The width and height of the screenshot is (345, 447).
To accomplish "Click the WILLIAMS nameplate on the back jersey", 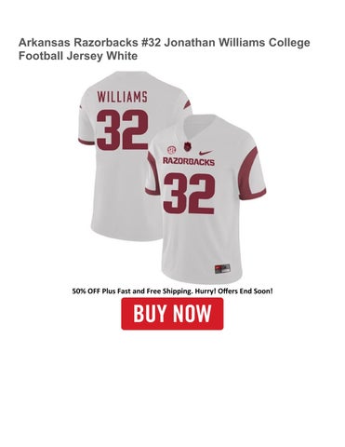I will pos(122,97).
